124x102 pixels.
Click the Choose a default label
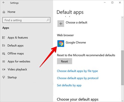(x=76, y=22)
